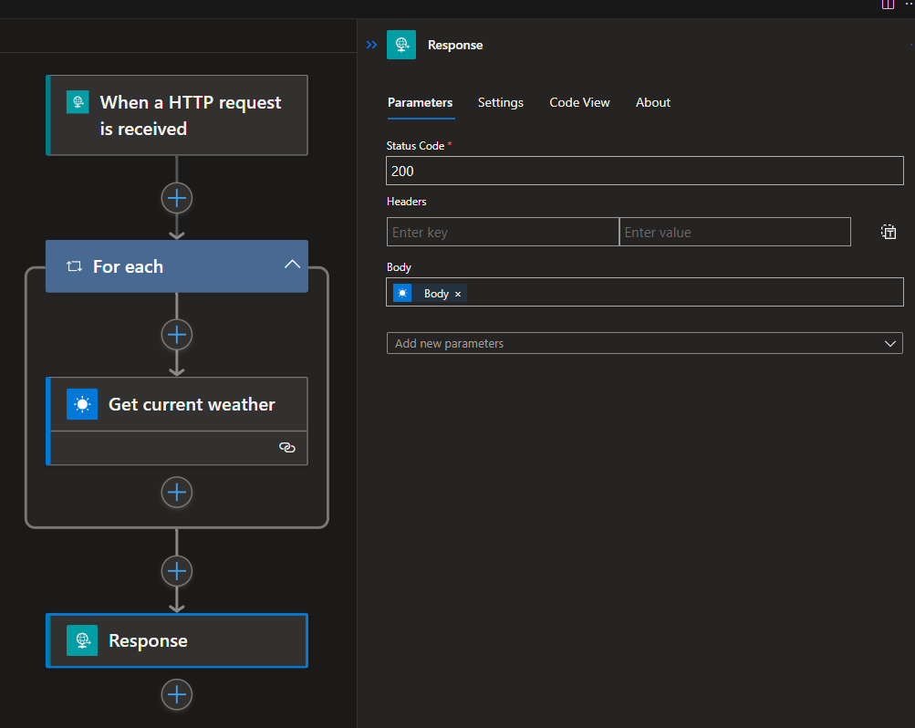Click the Enter value header field

[x=734, y=232]
